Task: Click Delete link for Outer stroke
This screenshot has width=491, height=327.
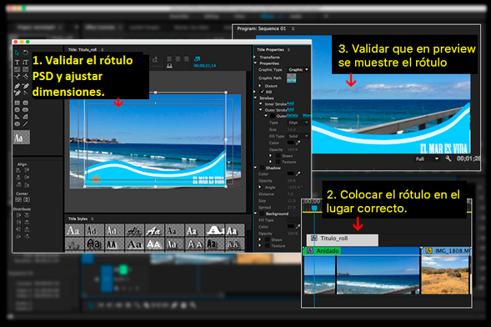Action: click(292, 116)
